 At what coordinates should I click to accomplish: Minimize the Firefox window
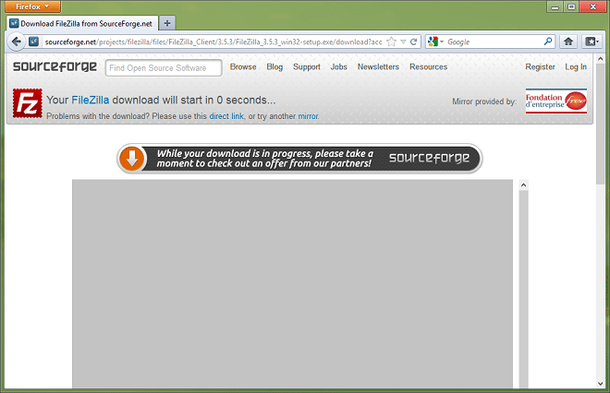[555, 6]
